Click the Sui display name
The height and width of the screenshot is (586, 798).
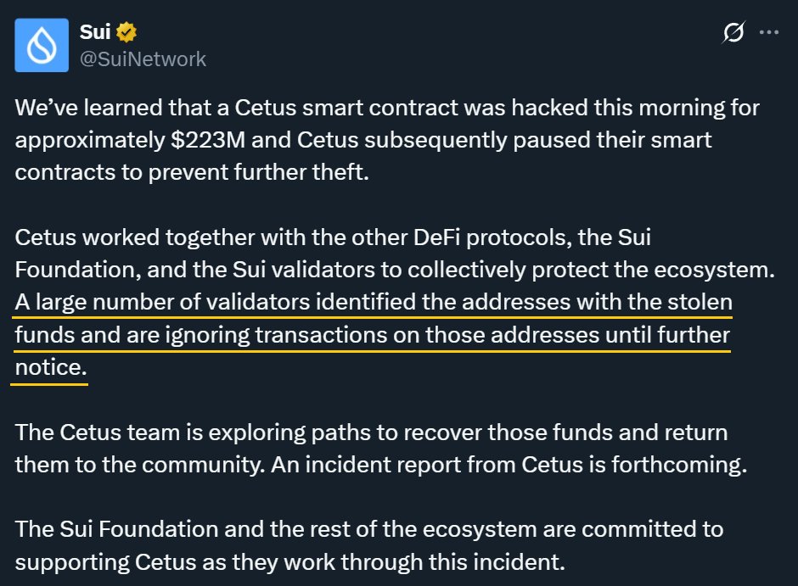click(x=95, y=32)
